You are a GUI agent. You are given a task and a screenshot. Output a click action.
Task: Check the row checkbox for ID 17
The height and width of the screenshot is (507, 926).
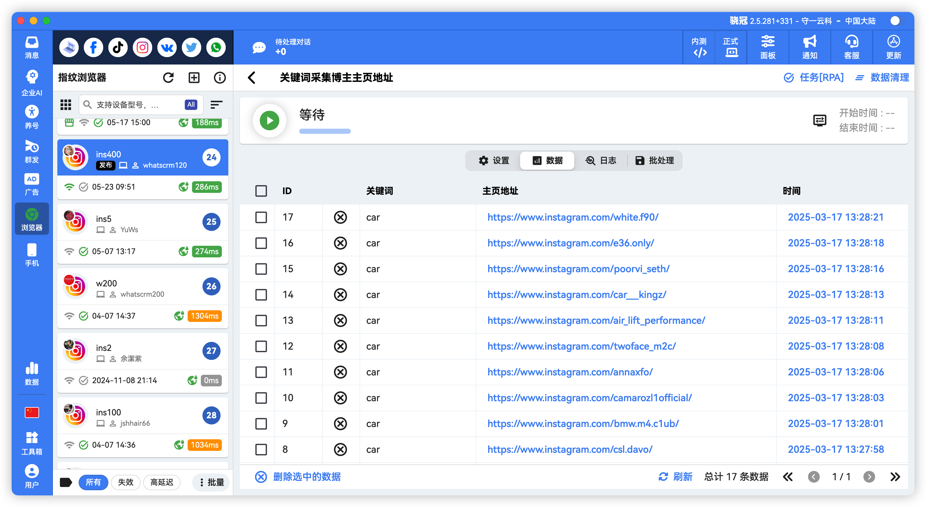click(x=261, y=217)
